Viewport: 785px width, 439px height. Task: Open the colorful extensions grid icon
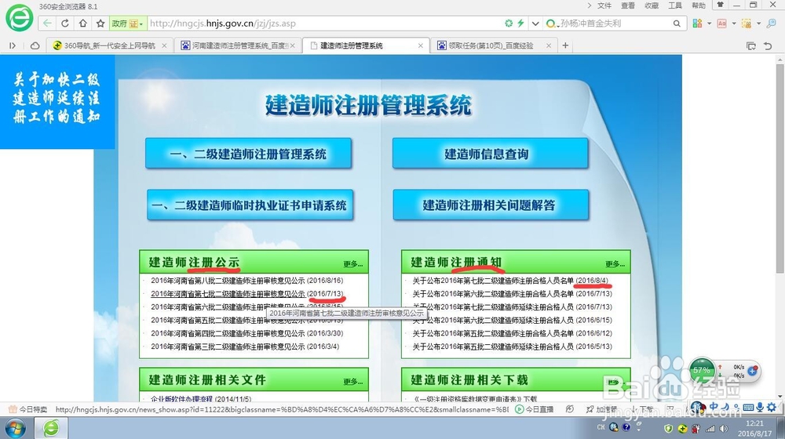[697, 23]
